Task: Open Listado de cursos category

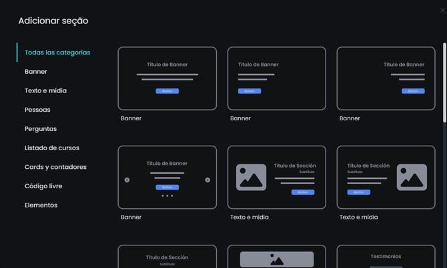Action: tap(52, 148)
